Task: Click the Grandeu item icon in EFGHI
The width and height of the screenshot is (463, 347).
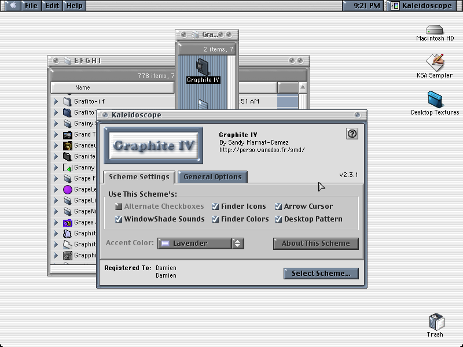Action: [x=67, y=146]
